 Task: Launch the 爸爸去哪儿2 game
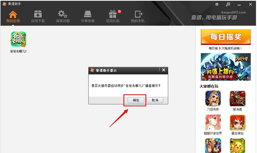coord(18,39)
